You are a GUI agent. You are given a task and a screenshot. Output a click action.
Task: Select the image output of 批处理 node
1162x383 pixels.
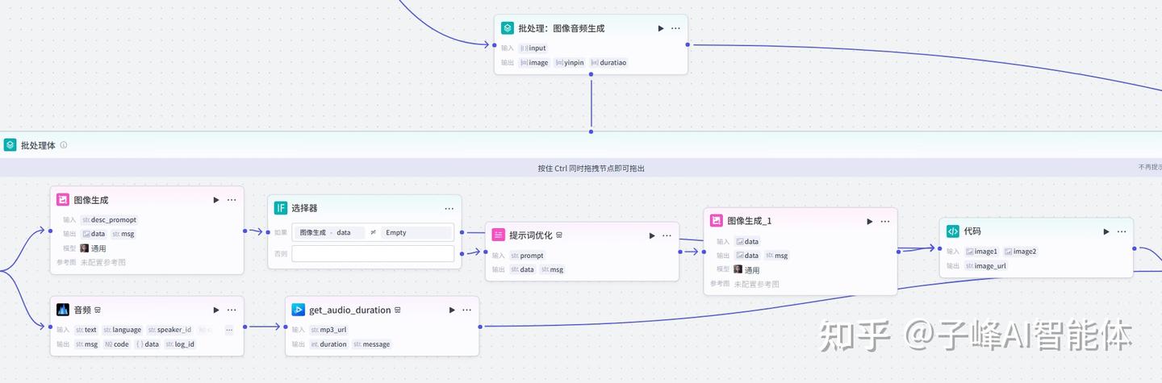pyautogui.click(x=533, y=63)
